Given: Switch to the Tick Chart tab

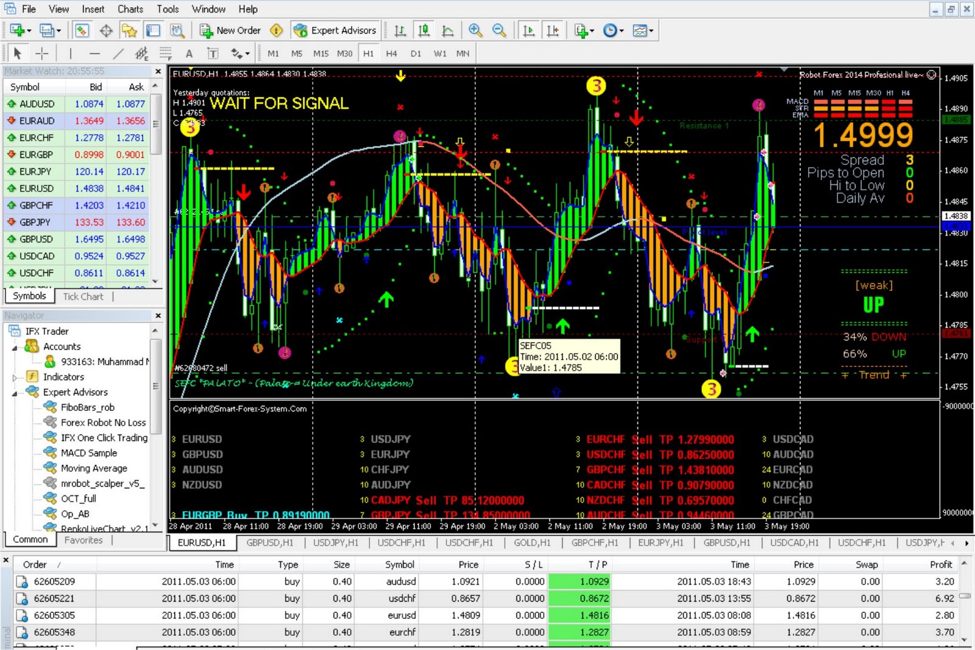Looking at the screenshot, I should coord(83,296).
